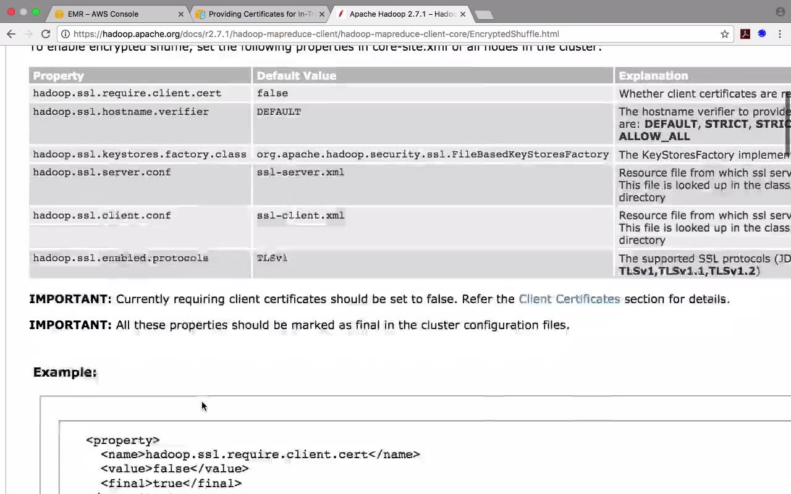Viewport: 791px width, 494px height.
Task: Click the default value 'false' in the table
Action: pos(273,93)
